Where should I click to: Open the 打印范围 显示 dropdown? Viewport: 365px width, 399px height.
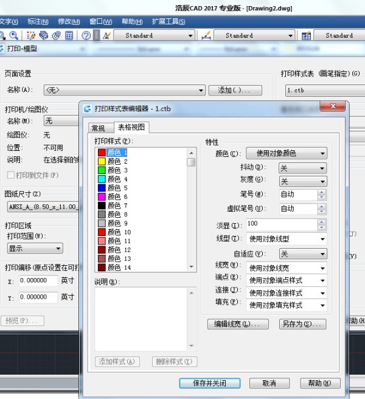click(35, 248)
